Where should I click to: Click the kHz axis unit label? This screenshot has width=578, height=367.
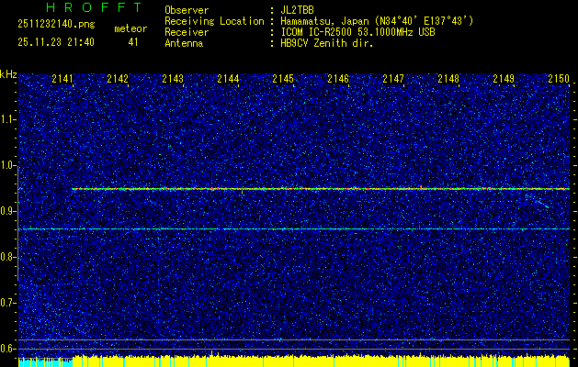(x=8, y=73)
